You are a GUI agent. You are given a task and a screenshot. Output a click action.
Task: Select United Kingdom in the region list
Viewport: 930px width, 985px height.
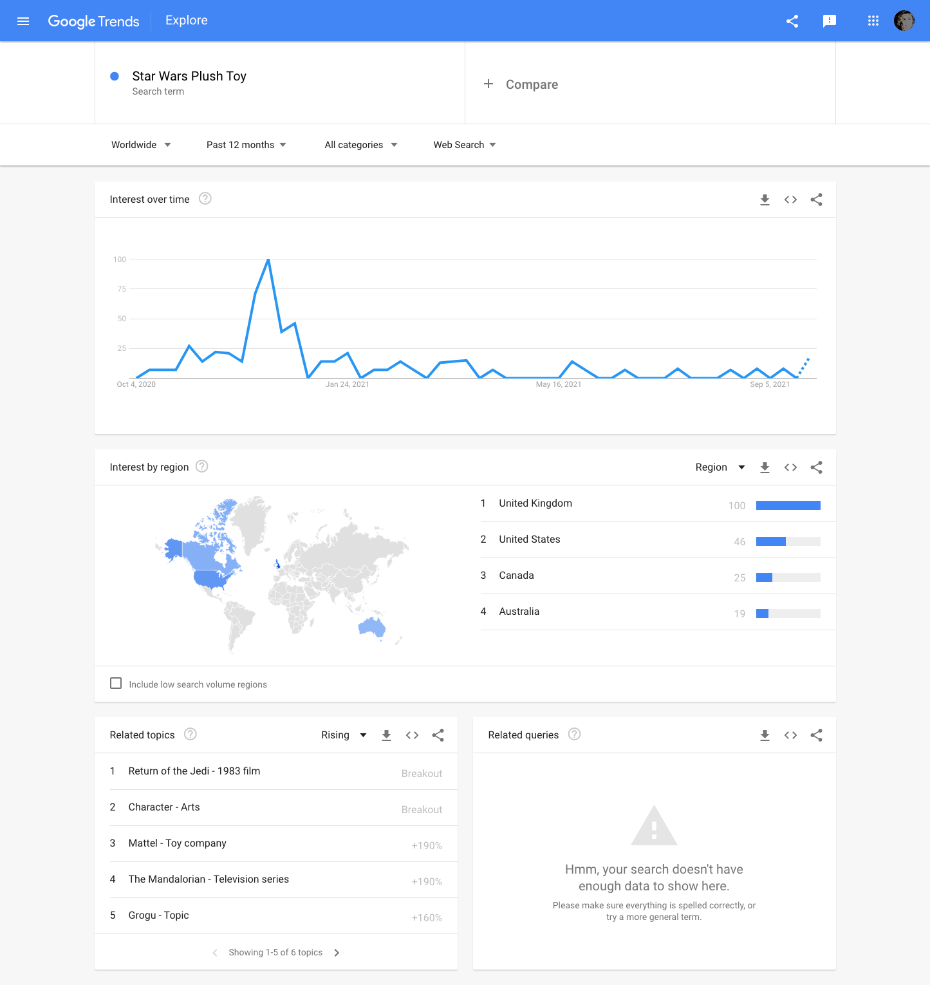tap(658, 503)
